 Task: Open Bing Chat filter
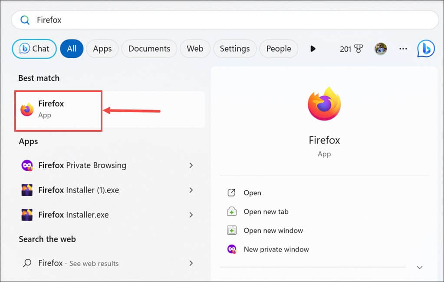tap(34, 49)
